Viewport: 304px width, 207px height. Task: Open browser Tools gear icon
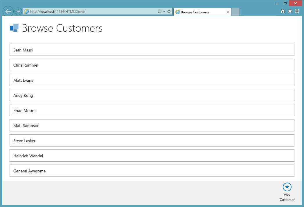(x=297, y=11)
